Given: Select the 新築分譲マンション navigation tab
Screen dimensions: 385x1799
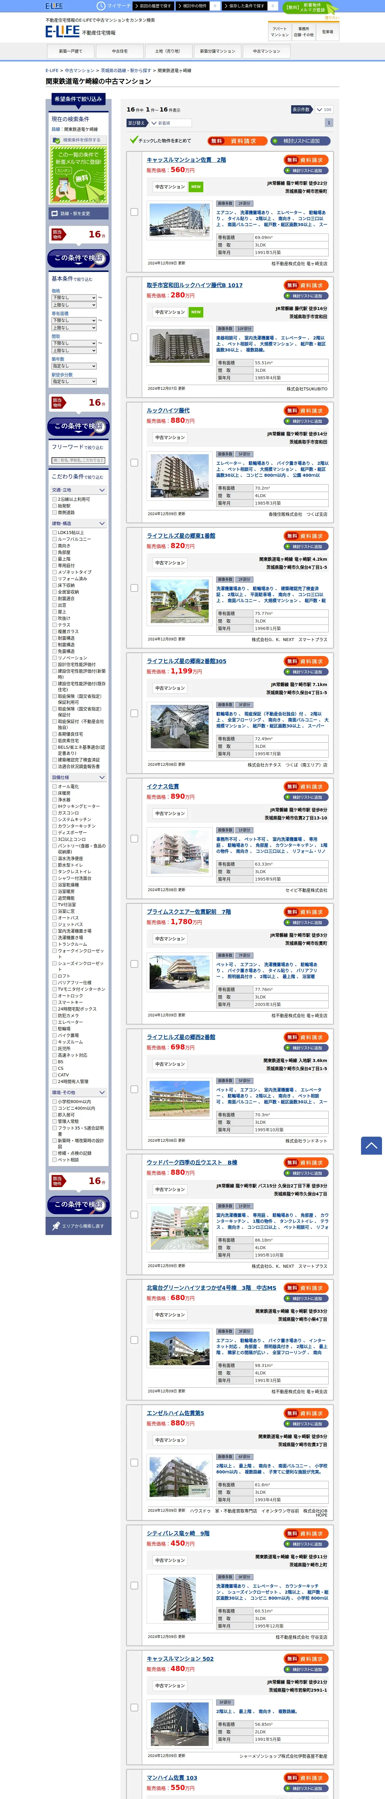Looking at the screenshot, I should click(217, 51).
